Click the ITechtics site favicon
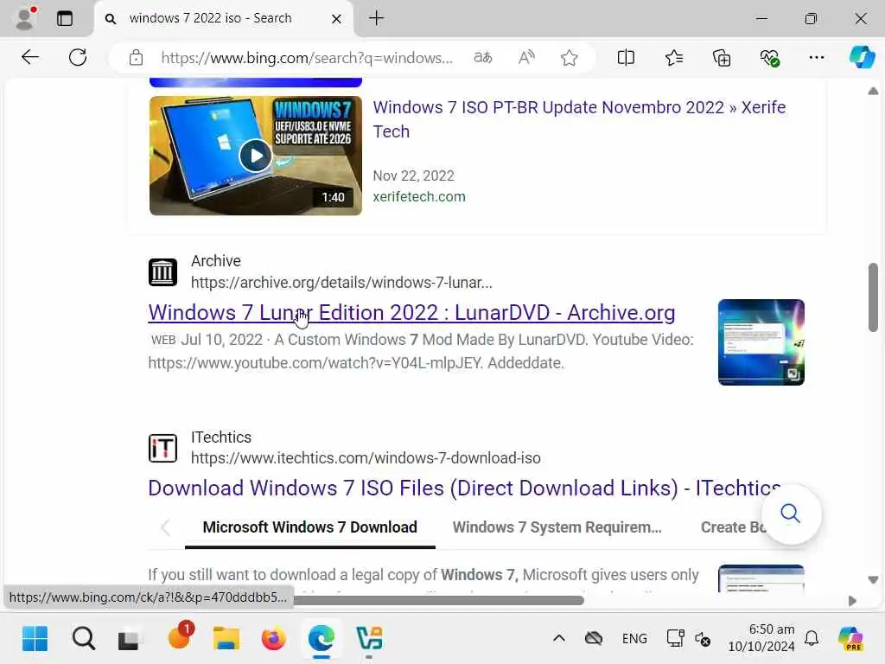Image resolution: width=885 pixels, height=664 pixels. 162,449
